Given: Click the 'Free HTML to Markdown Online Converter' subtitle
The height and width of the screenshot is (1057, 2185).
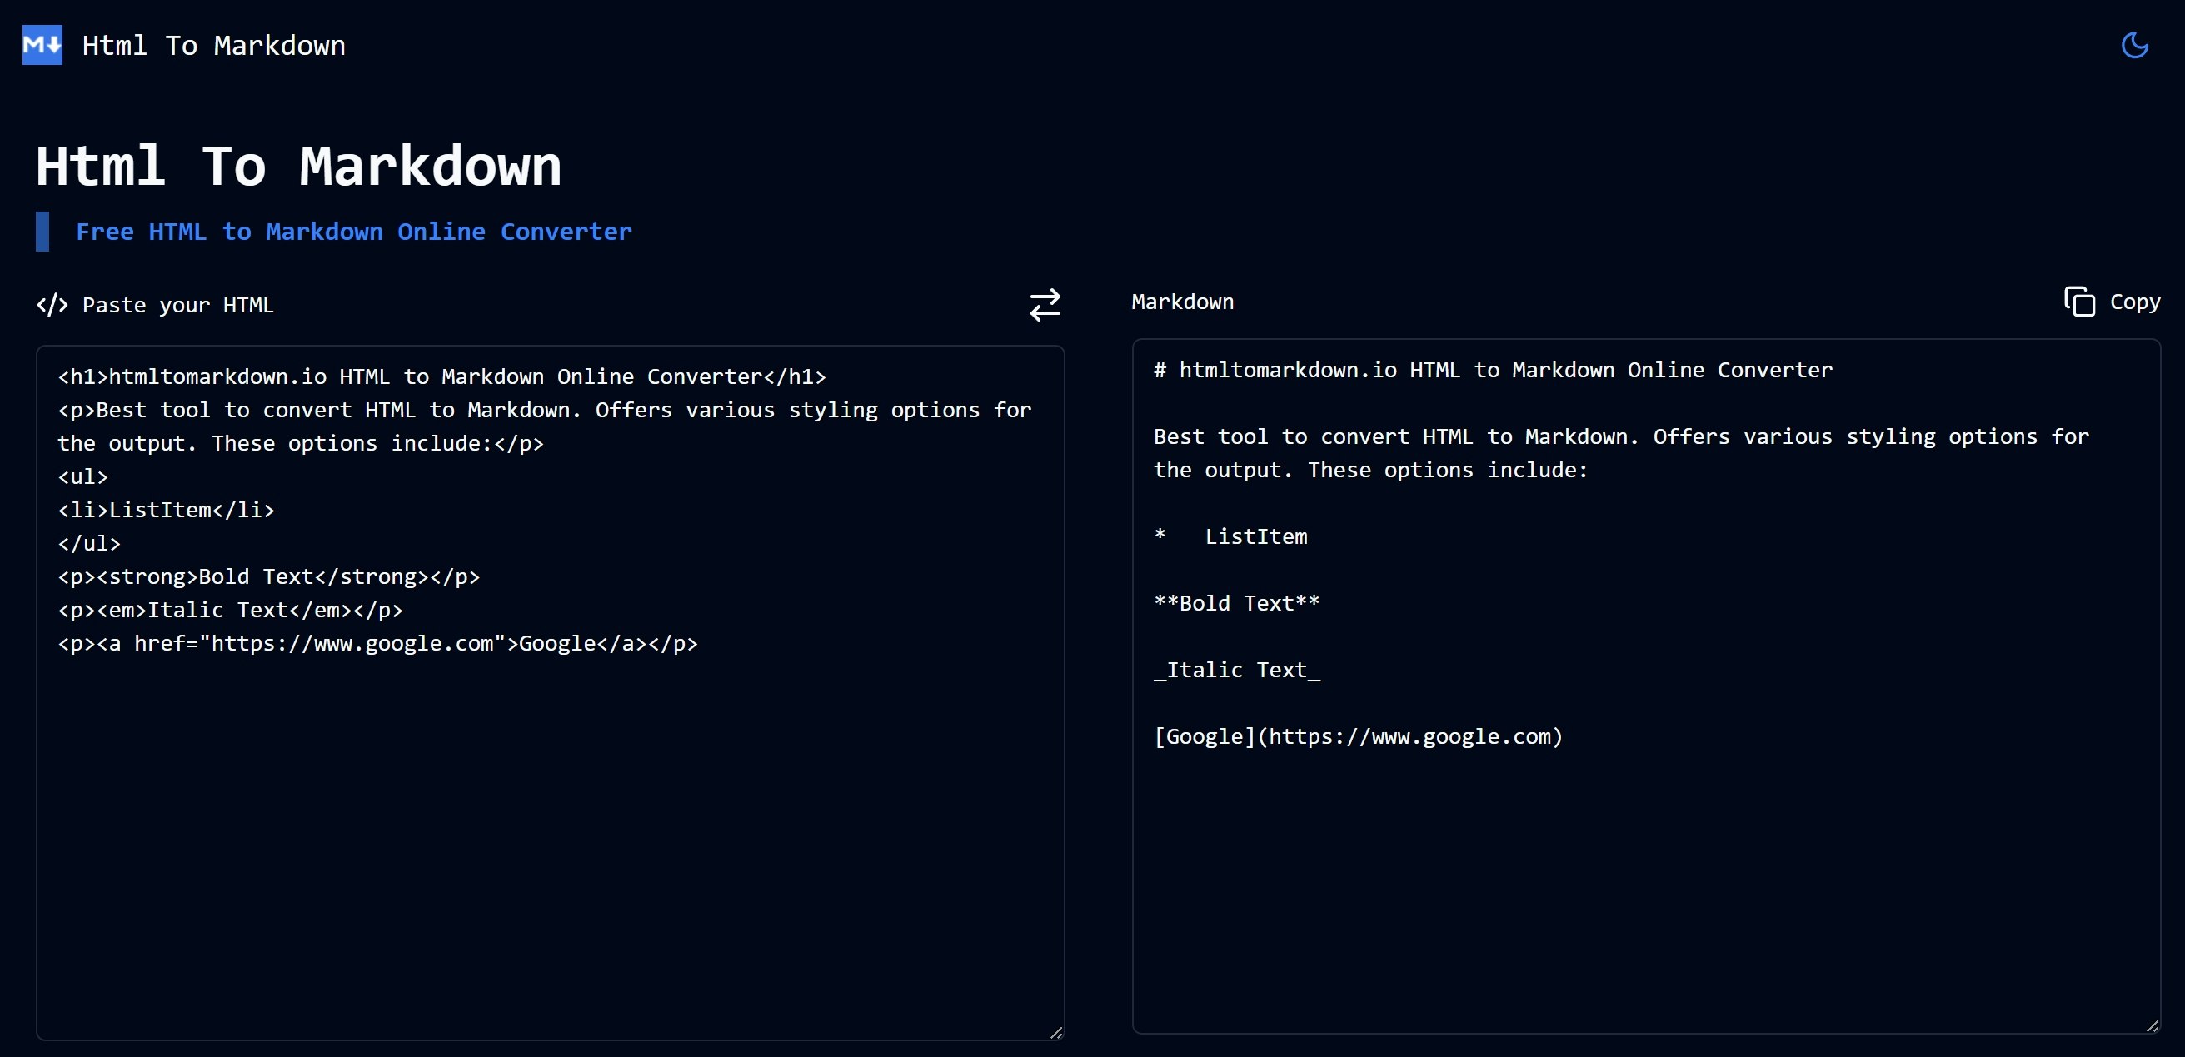Looking at the screenshot, I should pos(354,232).
